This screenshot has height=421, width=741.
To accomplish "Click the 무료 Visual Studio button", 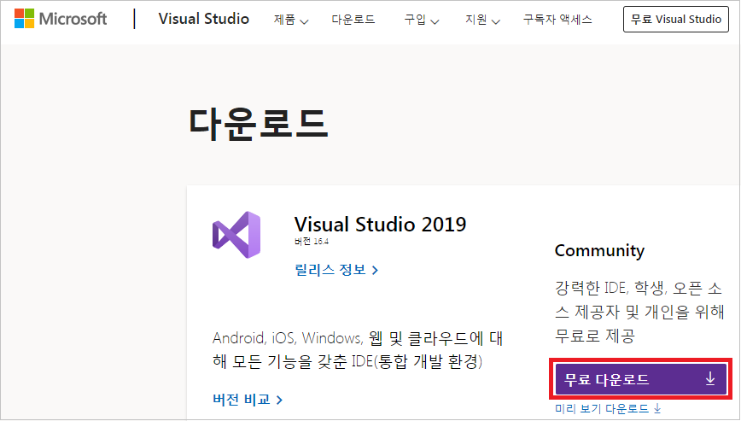I will click(676, 20).
